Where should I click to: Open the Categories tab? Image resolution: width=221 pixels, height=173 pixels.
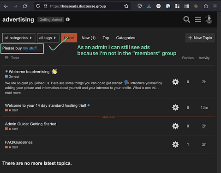tap(125, 38)
